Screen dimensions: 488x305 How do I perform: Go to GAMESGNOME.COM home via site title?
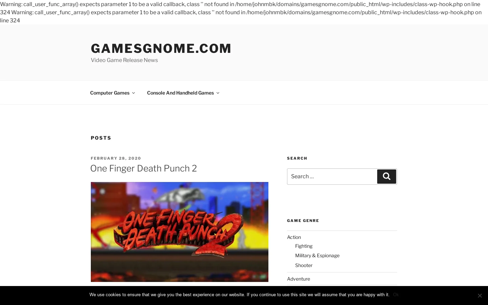point(161,48)
